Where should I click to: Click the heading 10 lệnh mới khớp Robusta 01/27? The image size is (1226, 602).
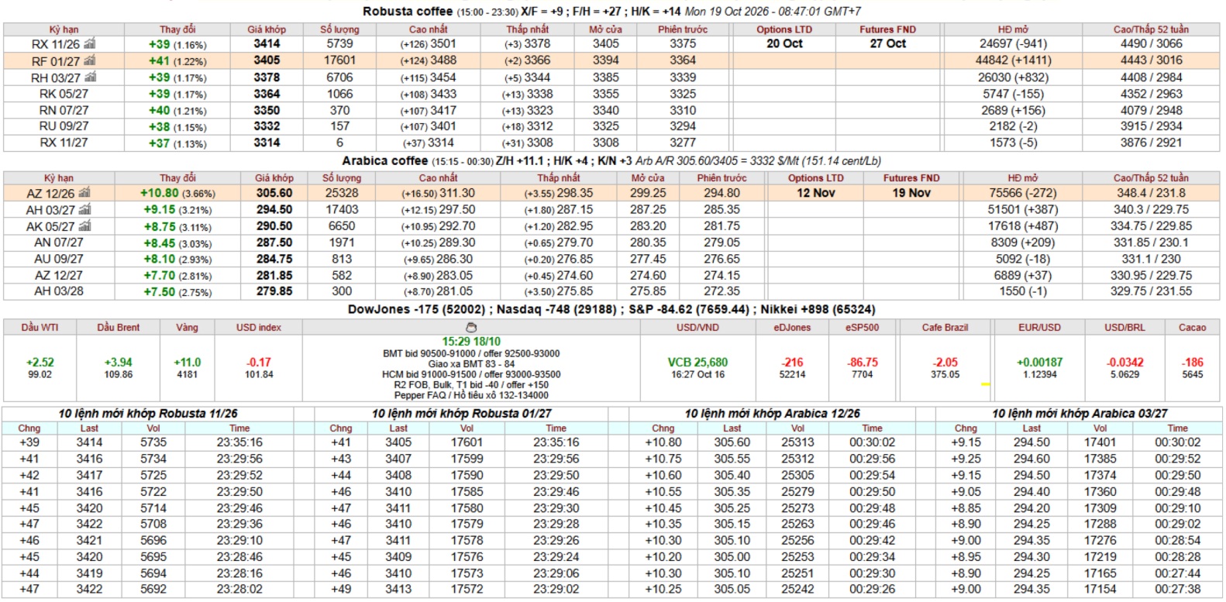pos(462,414)
